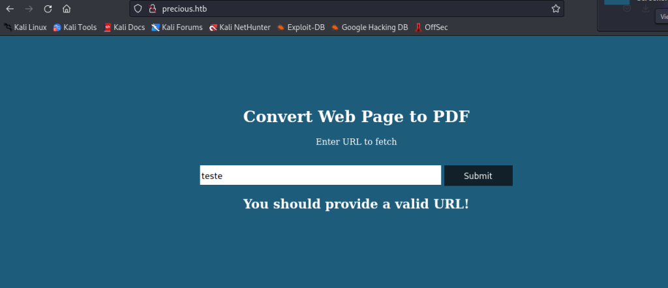Open the Exploit-DB bookmark
The width and height of the screenshot is (668, 288).
pyautogui.click(x=301, y=27)
